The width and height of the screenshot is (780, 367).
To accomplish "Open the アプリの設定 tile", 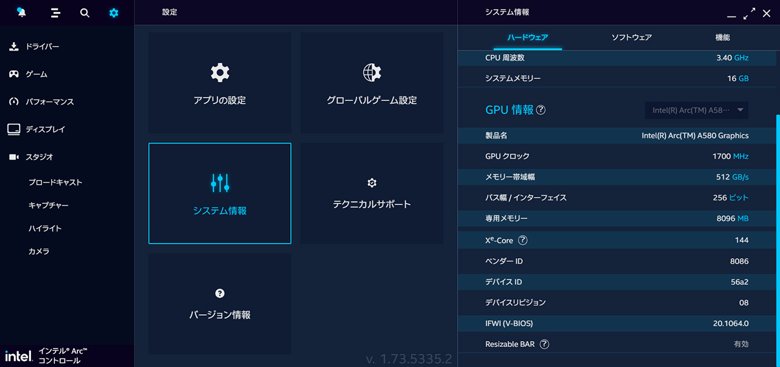I will pyautogui.click(x=220, y=83).
